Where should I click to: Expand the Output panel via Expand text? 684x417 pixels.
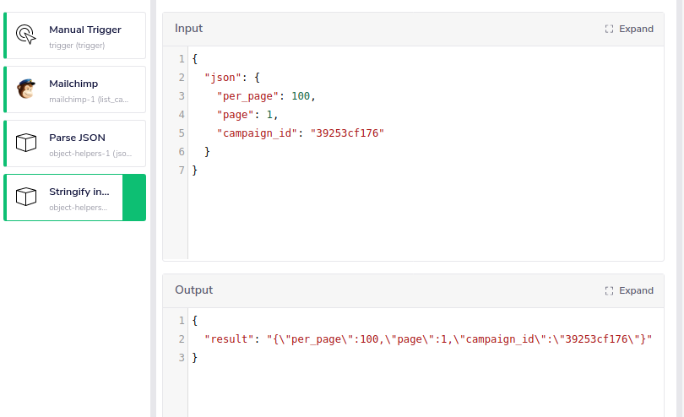tap(636, 290)
